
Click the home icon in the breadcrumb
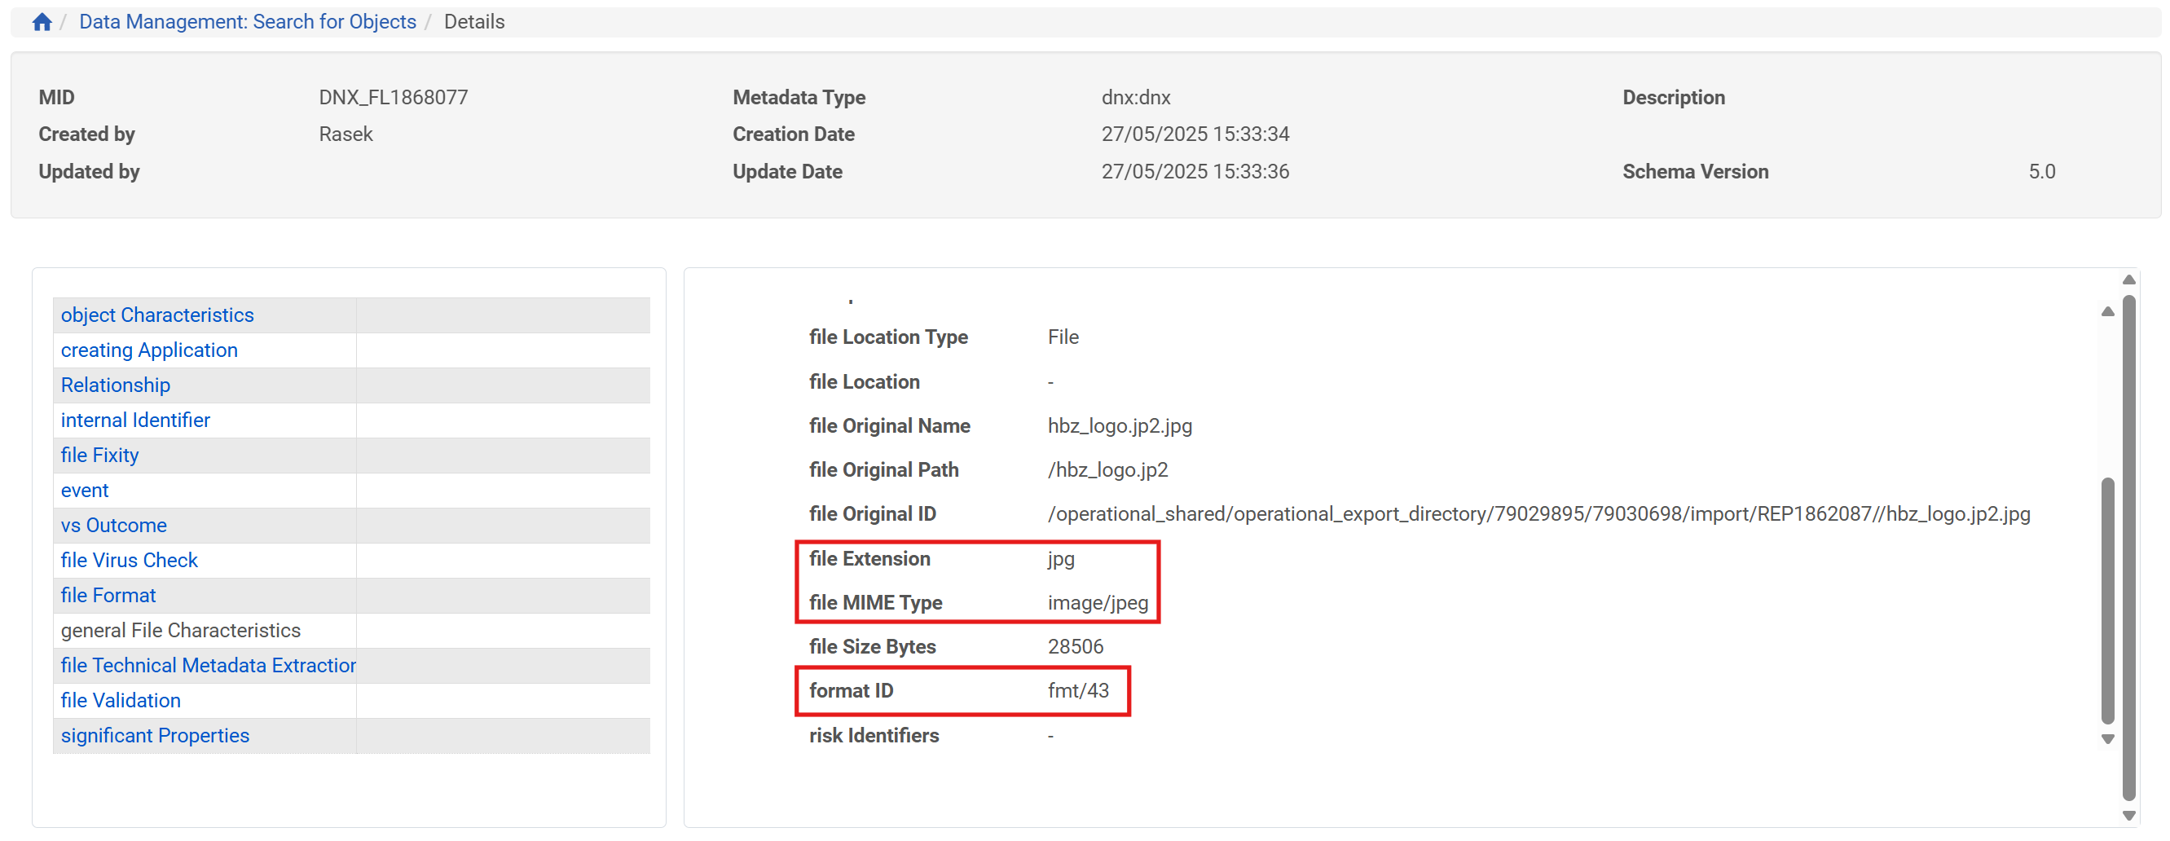point(42,22)
